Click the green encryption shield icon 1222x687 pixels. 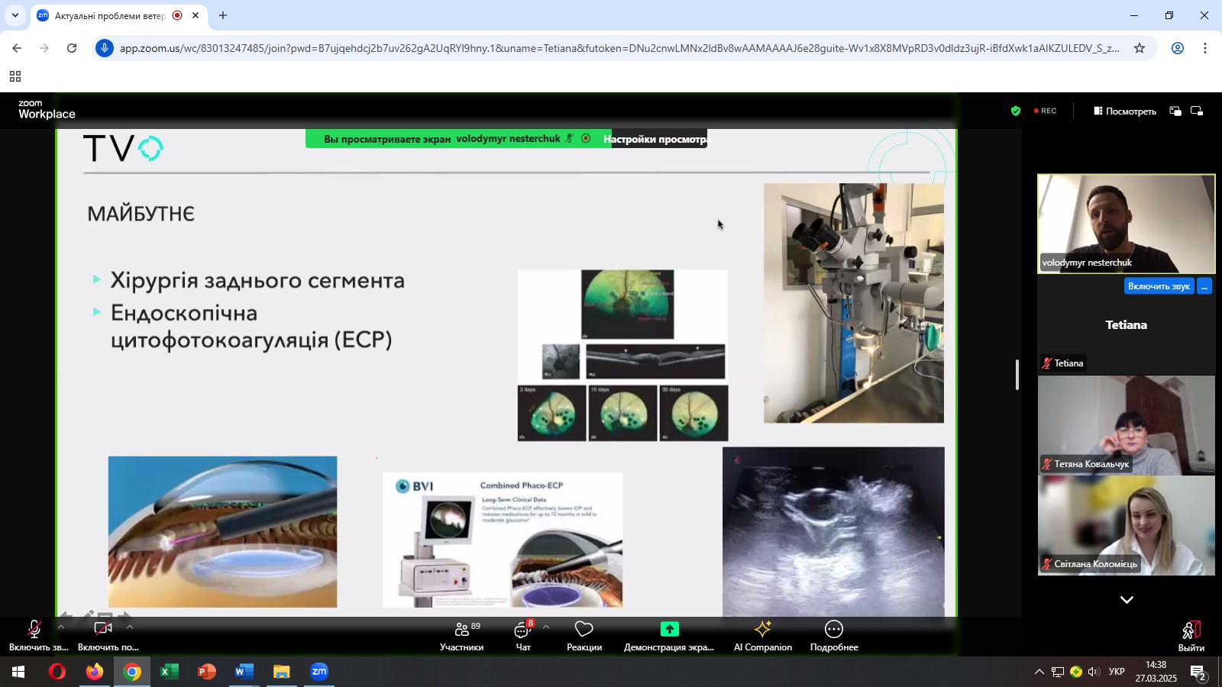(1016, 111)
